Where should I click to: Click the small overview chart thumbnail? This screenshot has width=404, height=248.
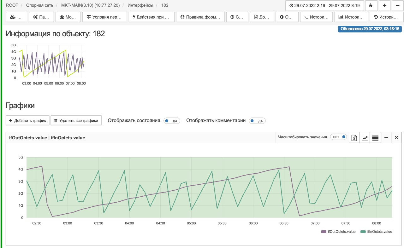48,64
